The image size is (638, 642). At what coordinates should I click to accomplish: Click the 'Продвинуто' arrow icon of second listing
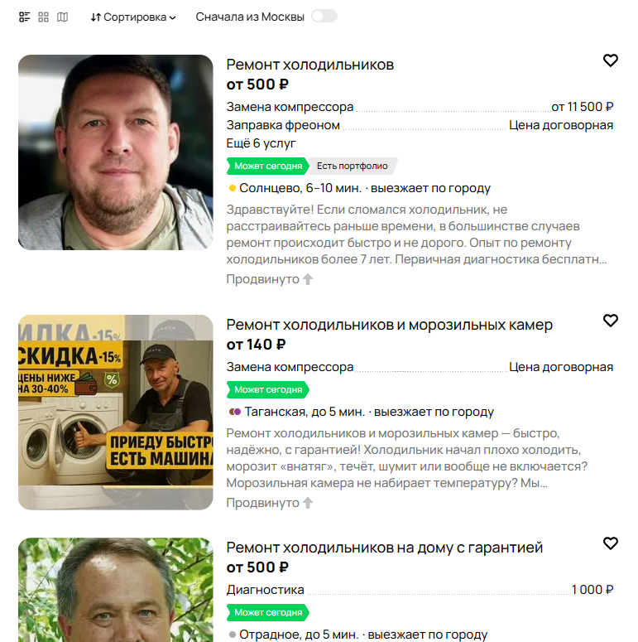tap(308, 503)
